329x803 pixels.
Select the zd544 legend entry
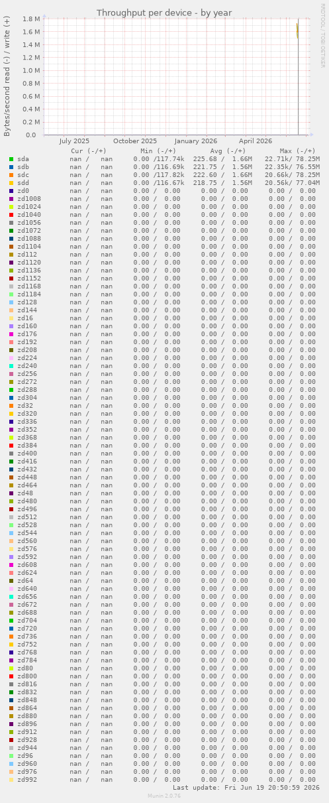[x=27, y=533]
